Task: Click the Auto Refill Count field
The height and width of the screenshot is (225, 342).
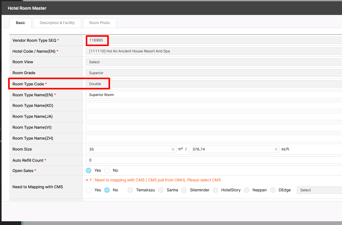Action: coord(214,160)
